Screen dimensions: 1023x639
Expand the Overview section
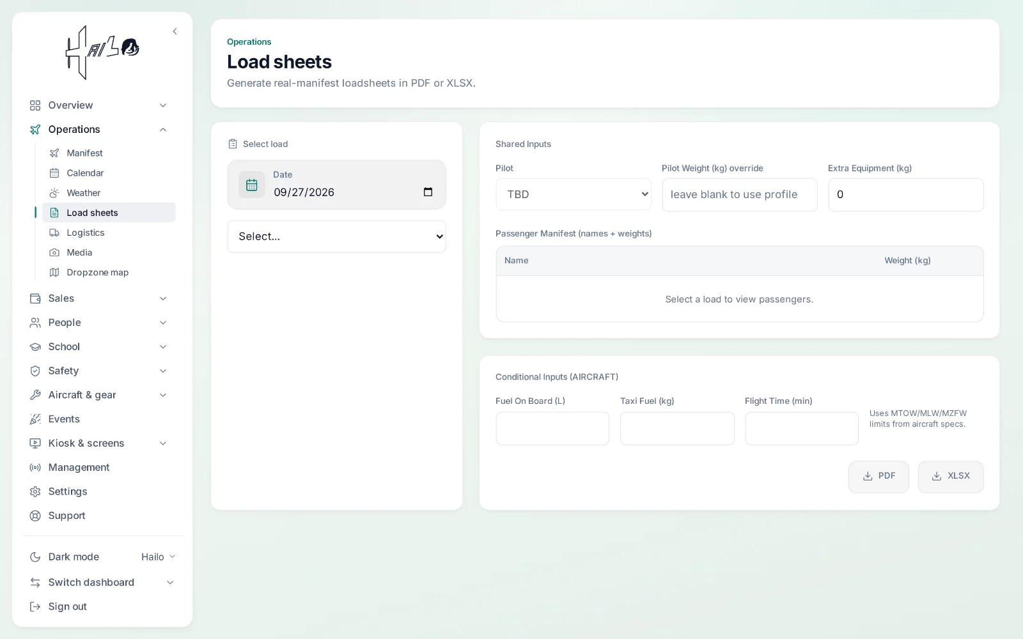(x=99, y=105)
